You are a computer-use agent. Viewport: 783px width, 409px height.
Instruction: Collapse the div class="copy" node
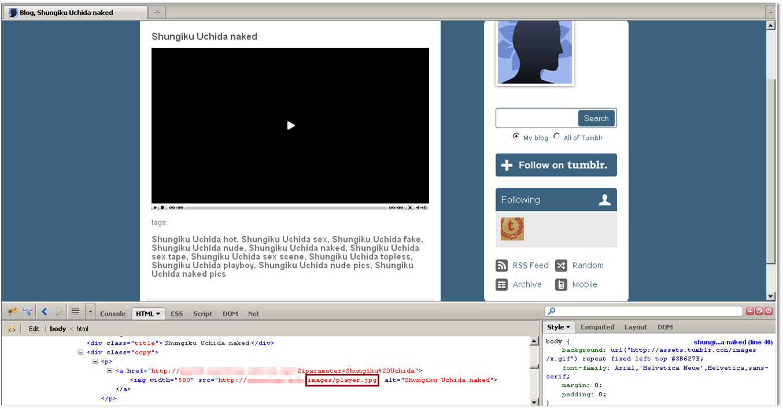82,352
